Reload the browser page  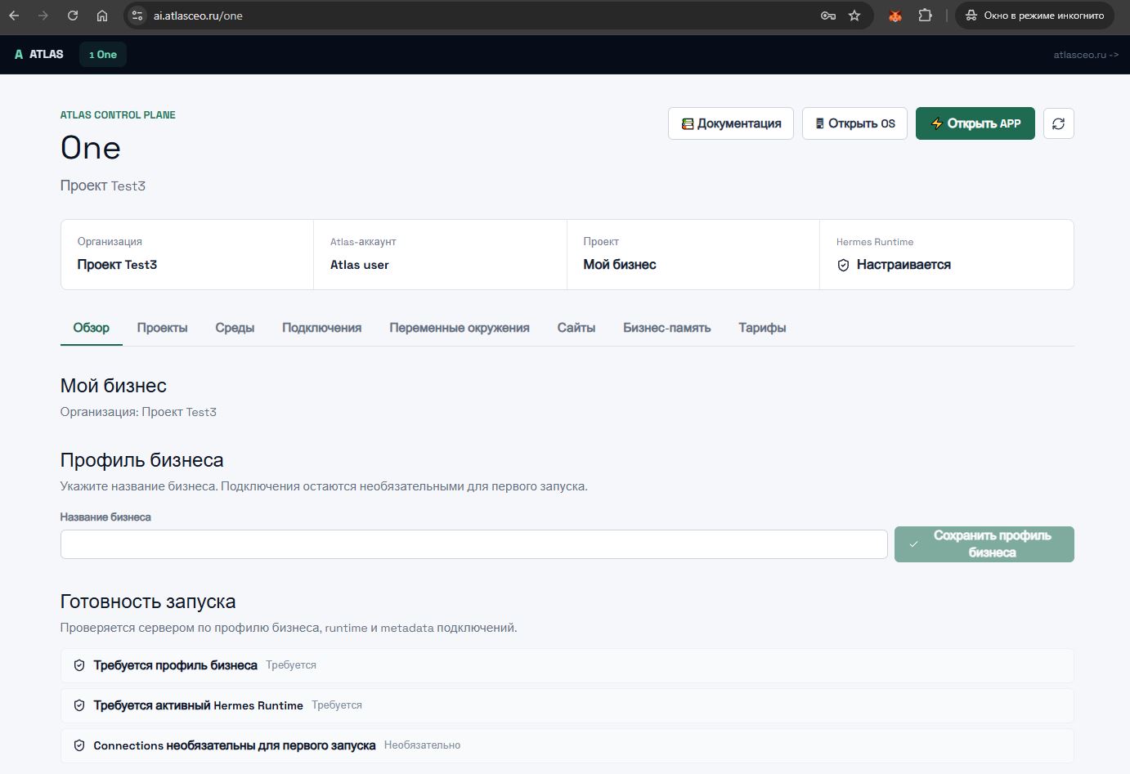[x=73, y=16]
